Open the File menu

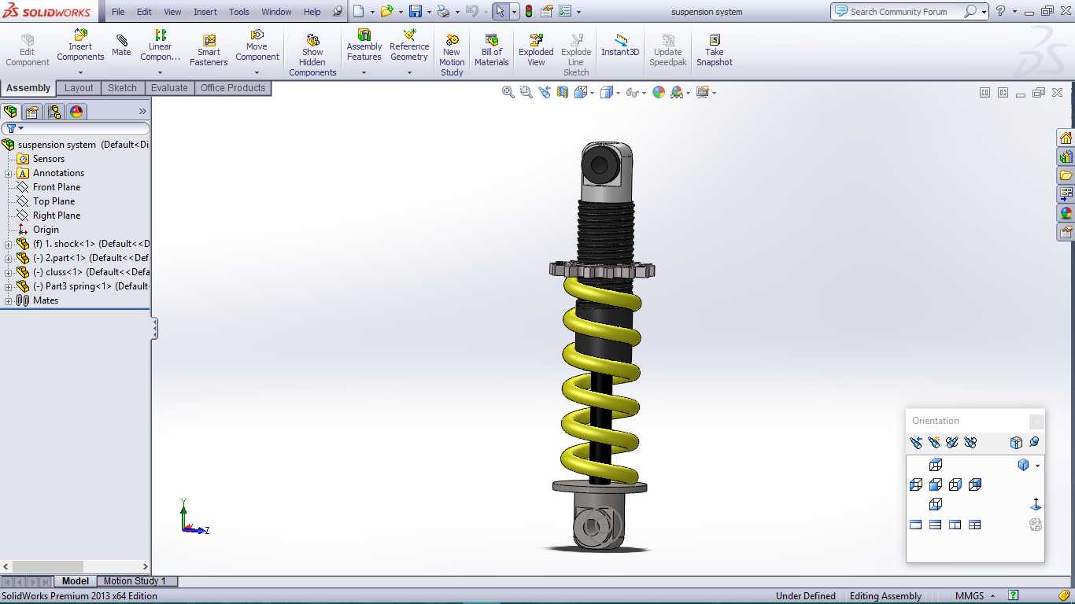coord(118,12)
